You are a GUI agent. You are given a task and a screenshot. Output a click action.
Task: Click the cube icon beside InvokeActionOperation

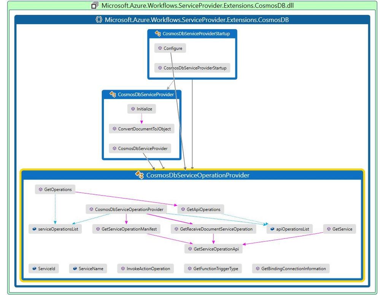[123, 268]
